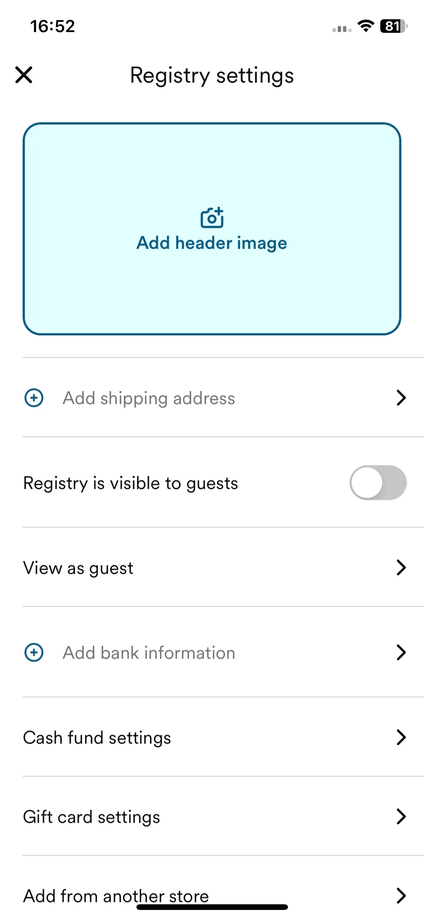Tap Add header image text
The height and width of the screenshot is (919, 424).
click(212, 243)
